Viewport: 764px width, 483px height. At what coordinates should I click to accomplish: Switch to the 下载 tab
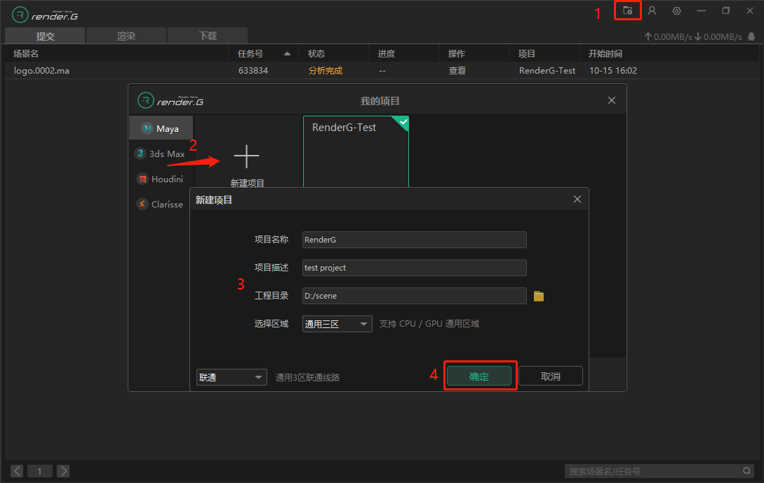208,36
